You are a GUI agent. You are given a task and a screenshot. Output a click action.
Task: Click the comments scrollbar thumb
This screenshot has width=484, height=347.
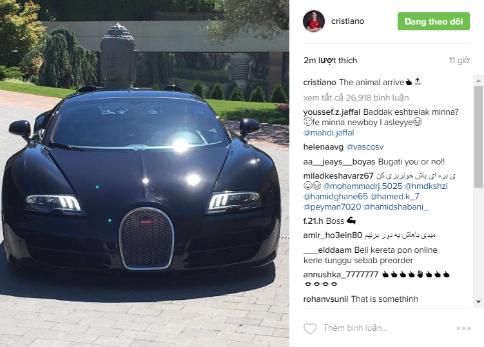point(478,137)
